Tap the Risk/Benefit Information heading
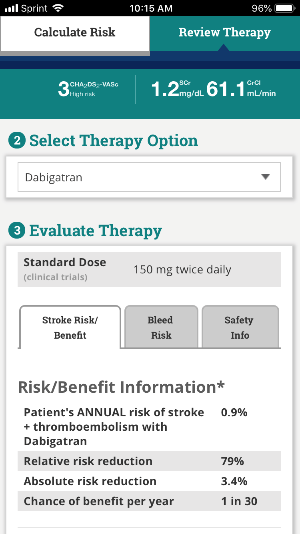Screen dimensions: 300x534 pos(122,387)
